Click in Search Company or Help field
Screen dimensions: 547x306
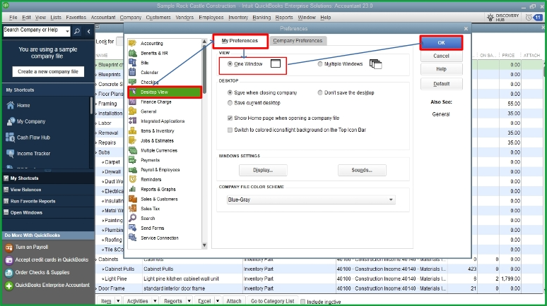[x=33, y=31]
